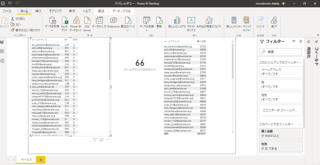Toggle filter pane visibility eye icon

294,41
